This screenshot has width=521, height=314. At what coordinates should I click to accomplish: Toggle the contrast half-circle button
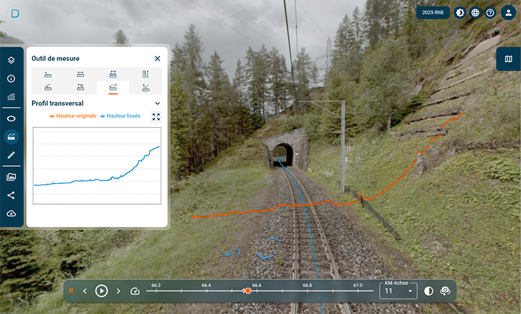(429, 291)
